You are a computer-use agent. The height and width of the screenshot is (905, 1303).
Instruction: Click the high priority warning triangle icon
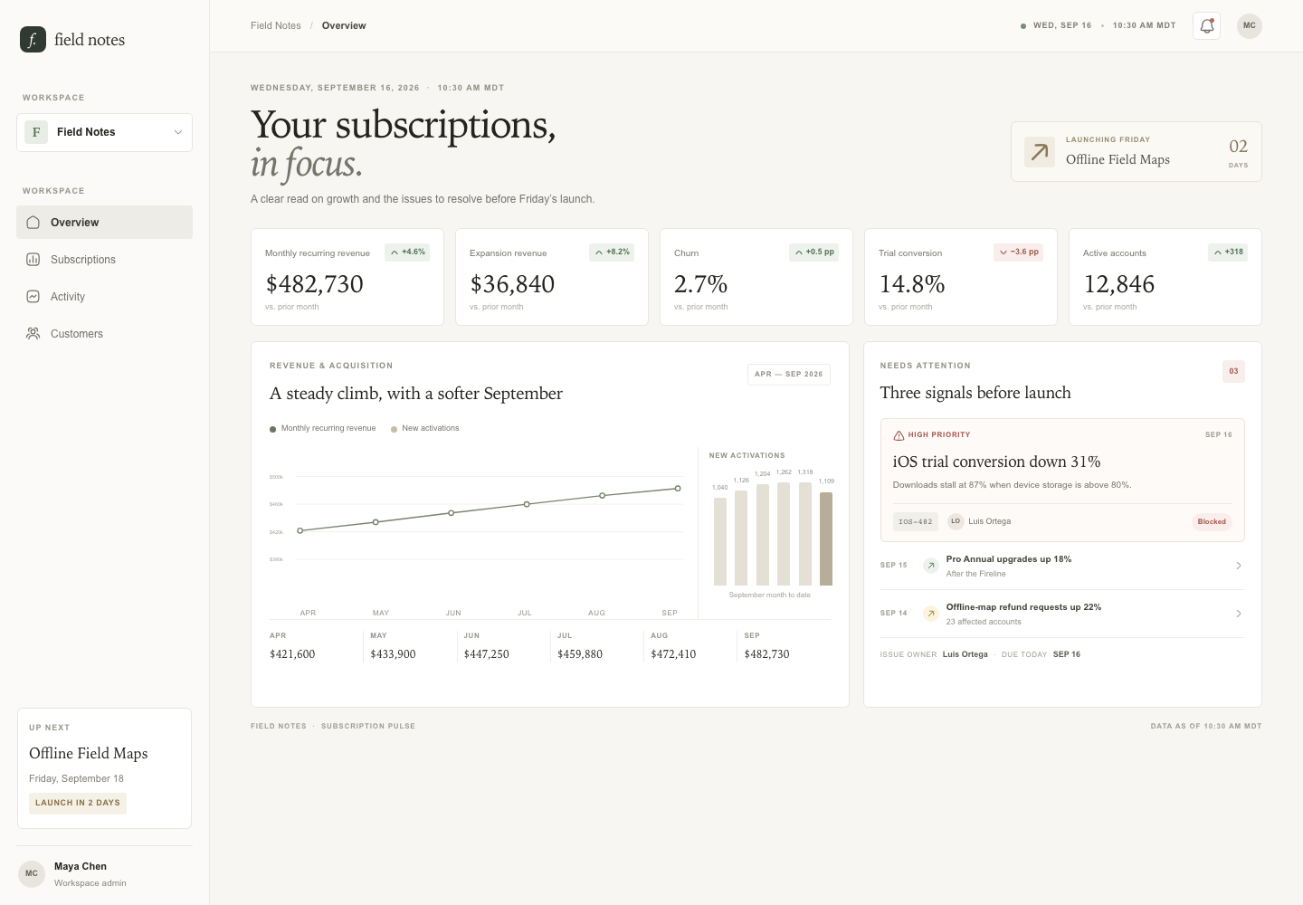(899, 435)
